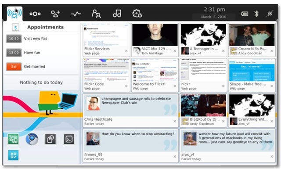Open the Zones toolbar icon with three circles
281x169 pixels.
coord(35,14)
